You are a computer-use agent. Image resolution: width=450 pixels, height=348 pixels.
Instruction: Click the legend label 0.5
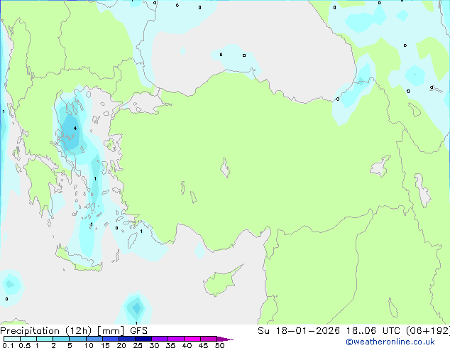[25, 345]
